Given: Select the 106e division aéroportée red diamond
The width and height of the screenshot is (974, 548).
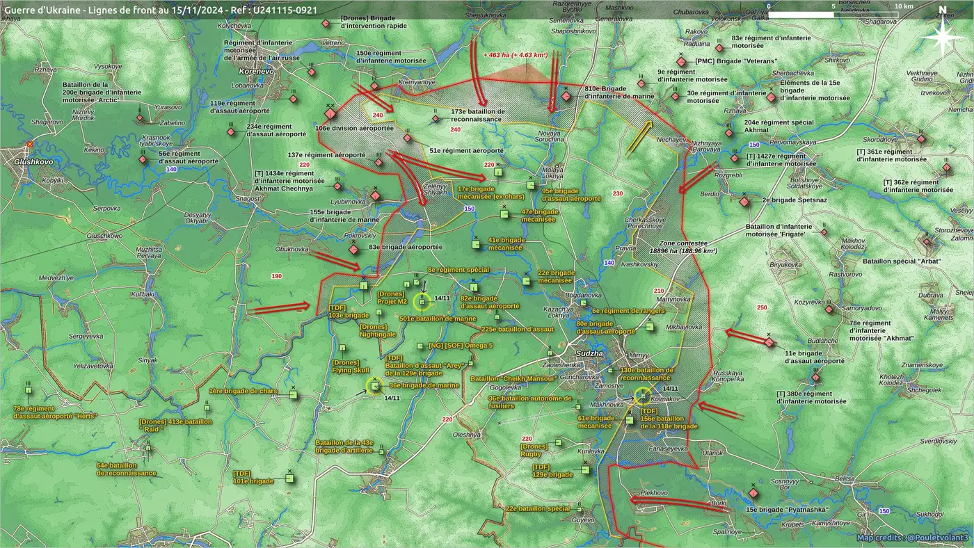Looking at the screenshot, I should click(x=330, y=114).
